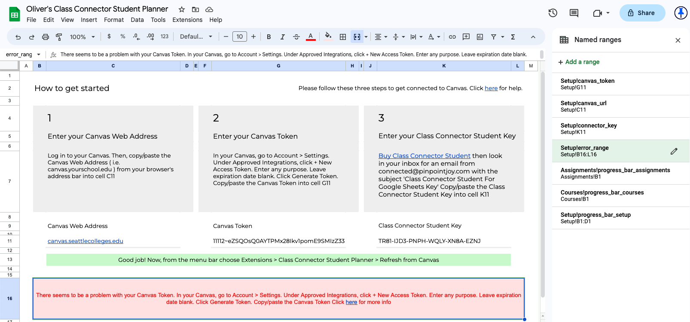Format as currency with dollar icon
Image resolution: width=690 pixels, height=322 pixels.
click(x=109, y=36)
